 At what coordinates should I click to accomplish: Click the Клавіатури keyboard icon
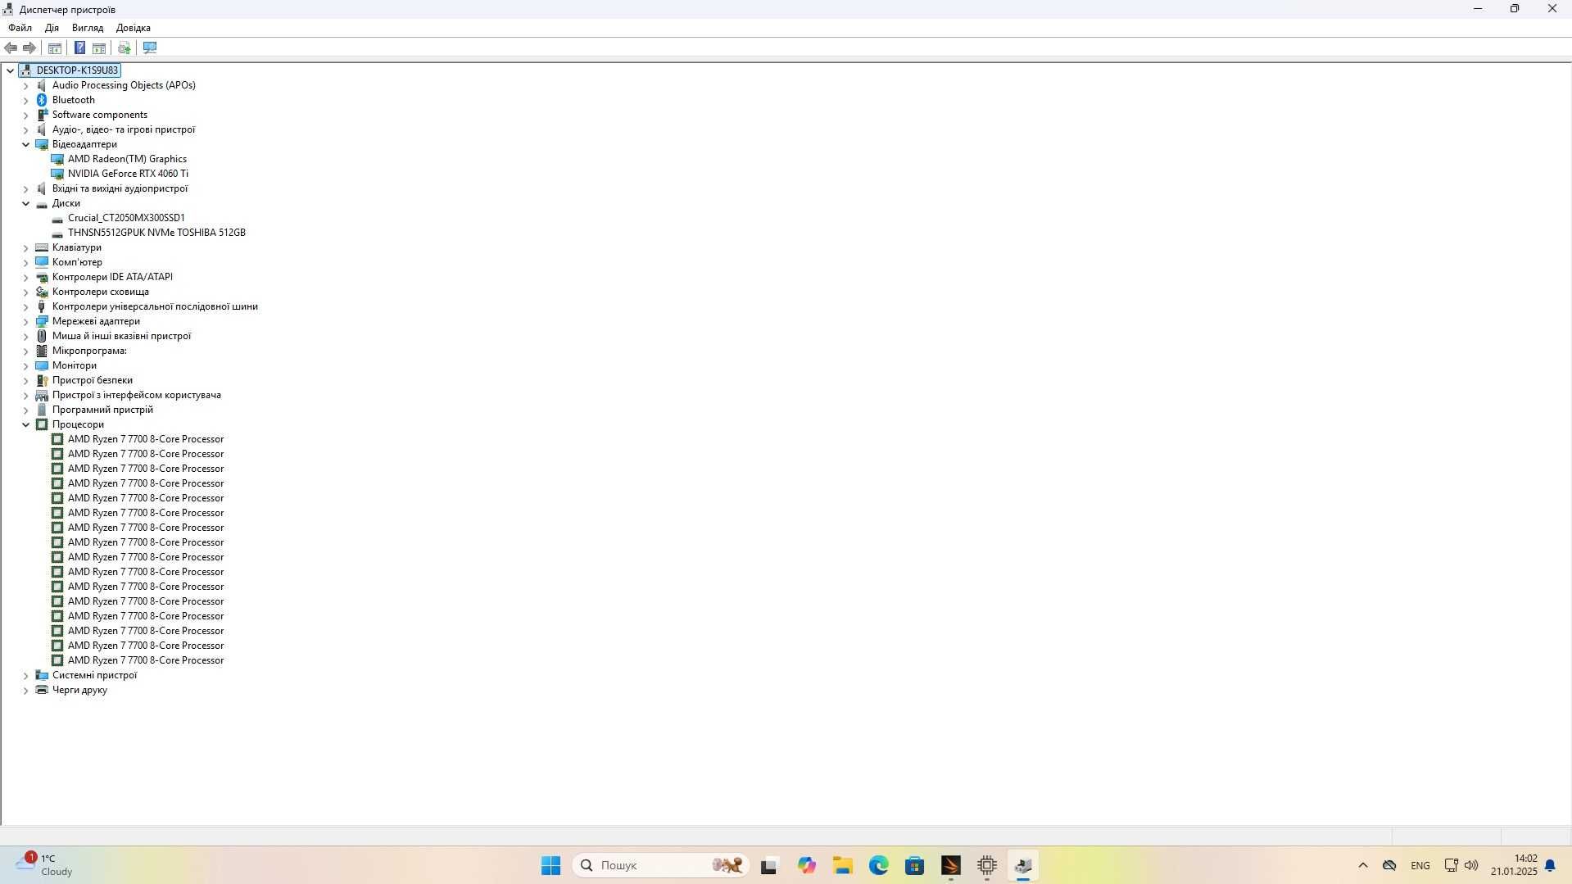(x=42, y=247)
